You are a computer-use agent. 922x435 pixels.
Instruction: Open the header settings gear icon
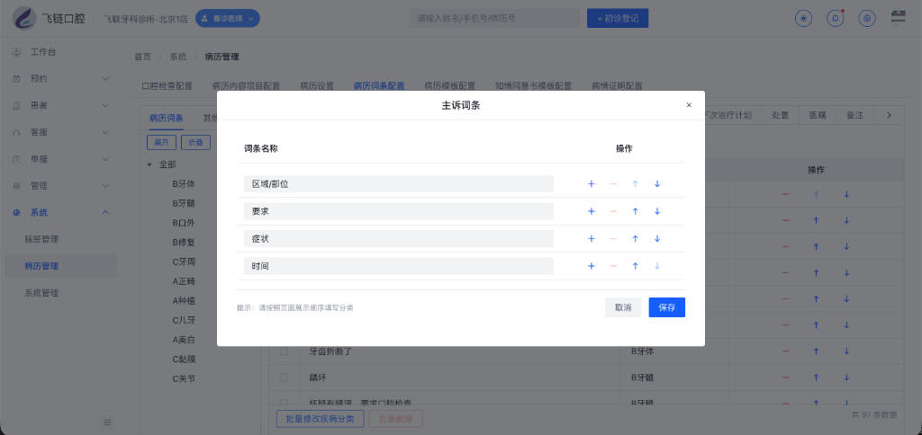(x=866, y=18)
